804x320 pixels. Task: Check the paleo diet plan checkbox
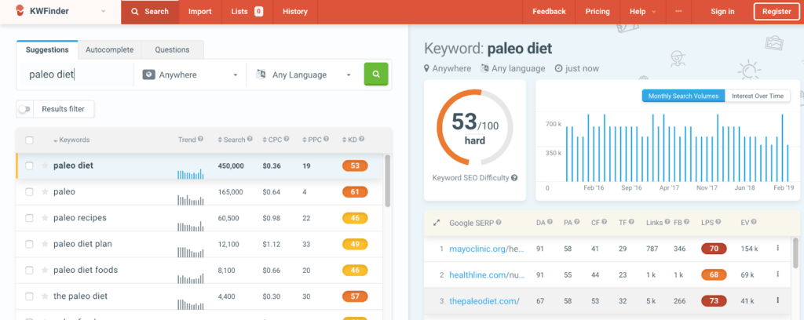29,244
